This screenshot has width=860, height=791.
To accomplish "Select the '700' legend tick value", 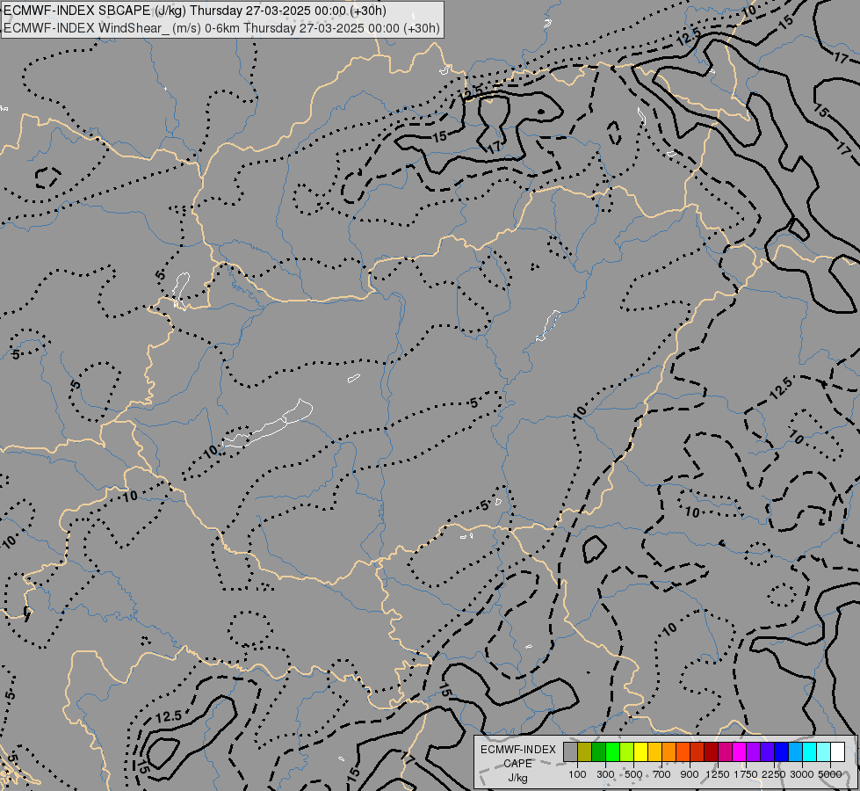I will coord(661,774).
